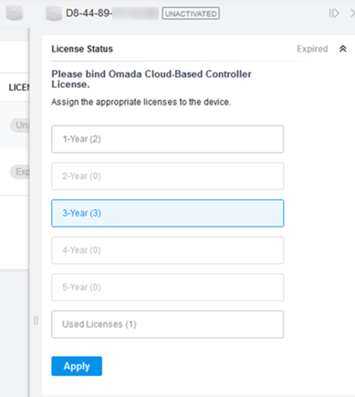355x397 pixels.
Task: Collapse the side panel with the bar-arrow icon
Action: point(334,14)
